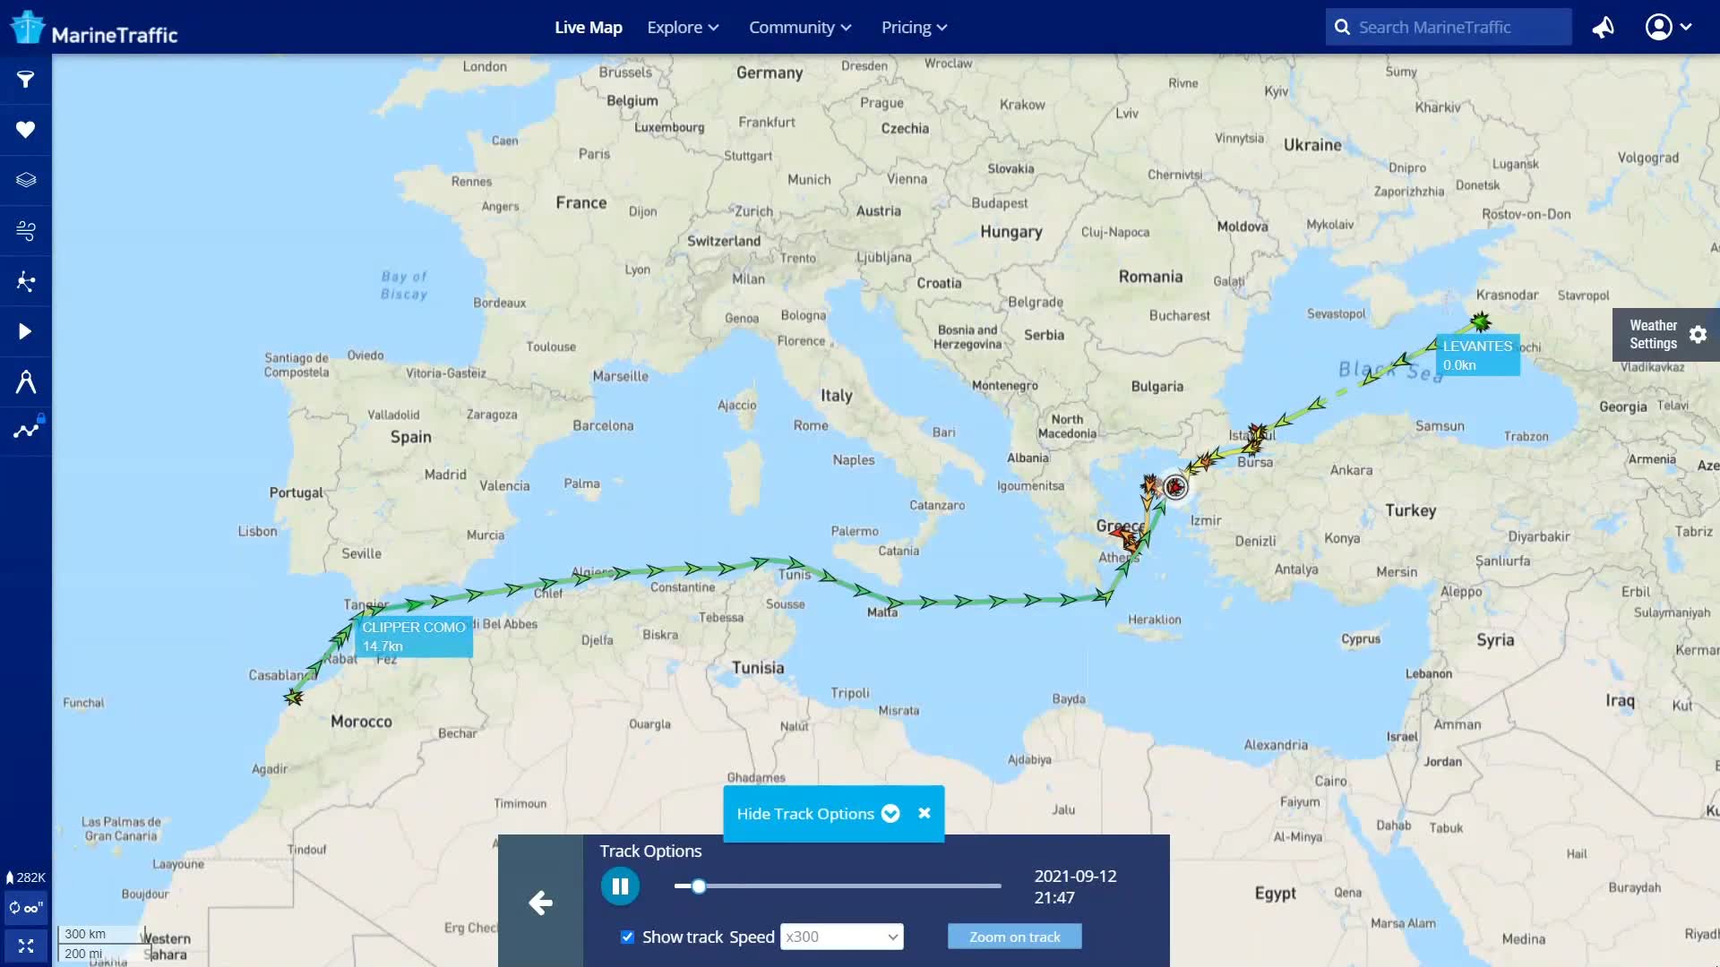Toggle fullscreen map expand icon
This screenshot has width=1720, height=967.
(26, 946)
